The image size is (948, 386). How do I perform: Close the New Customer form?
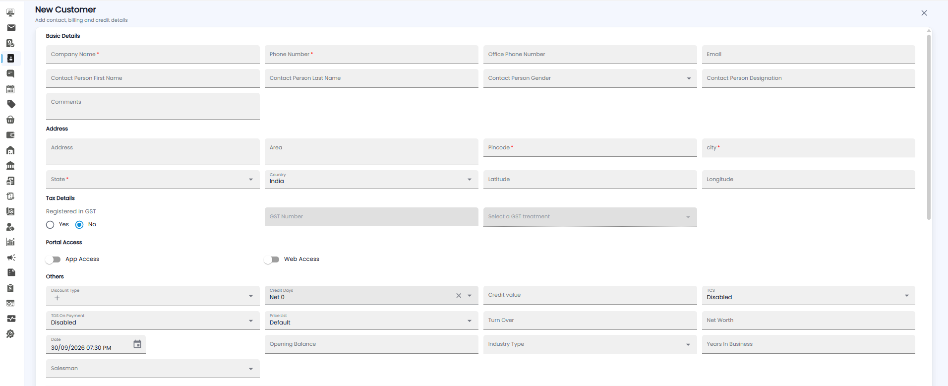(x=924, y=13)
